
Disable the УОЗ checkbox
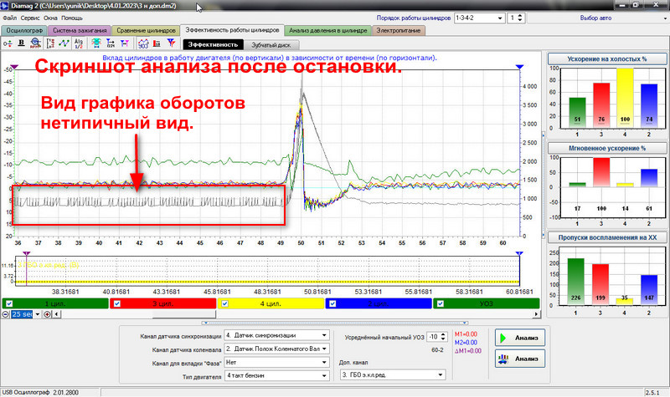click(x=441, y=303)
